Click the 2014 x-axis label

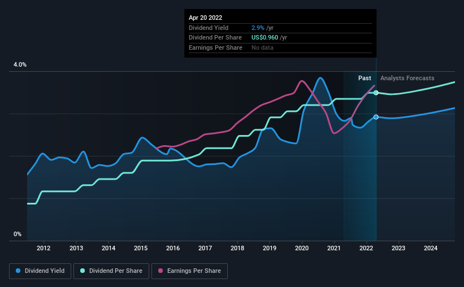coord(109,248)
